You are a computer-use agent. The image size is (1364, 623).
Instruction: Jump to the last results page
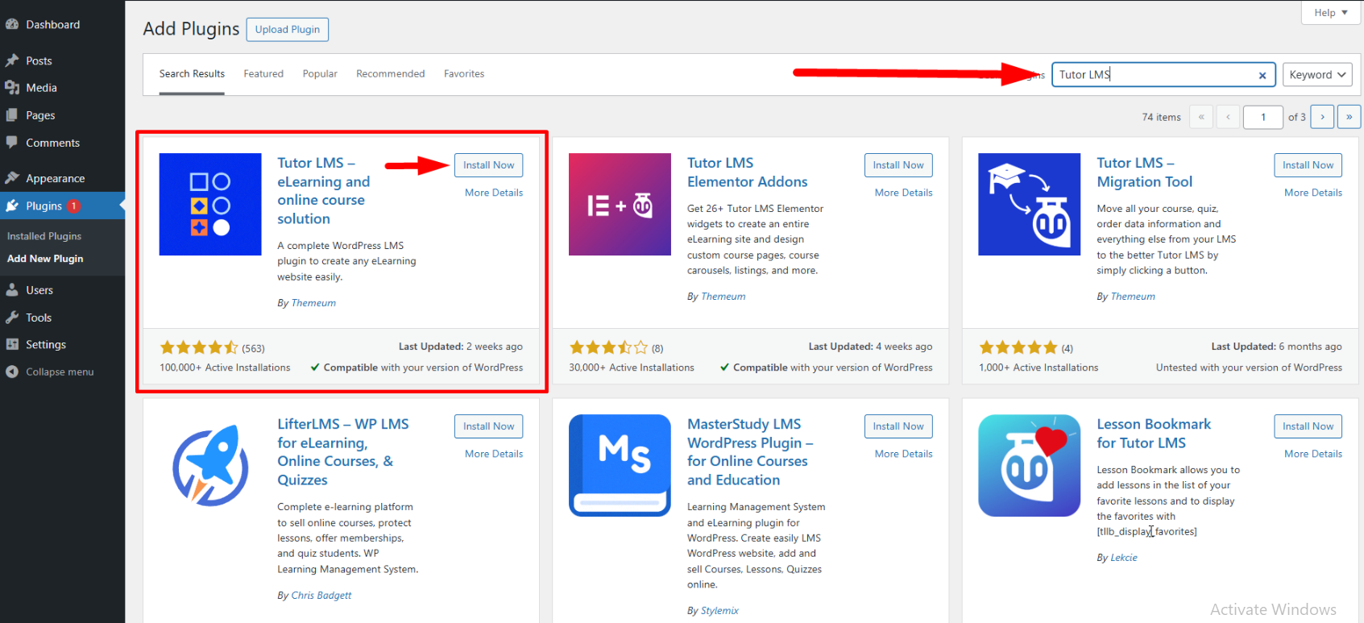pos(1349,117)
